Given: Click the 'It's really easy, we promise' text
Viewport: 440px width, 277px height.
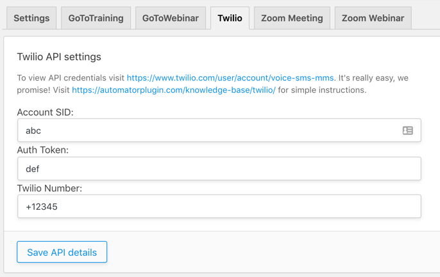Looking at the screenshot, I should [x=212, y=84].
